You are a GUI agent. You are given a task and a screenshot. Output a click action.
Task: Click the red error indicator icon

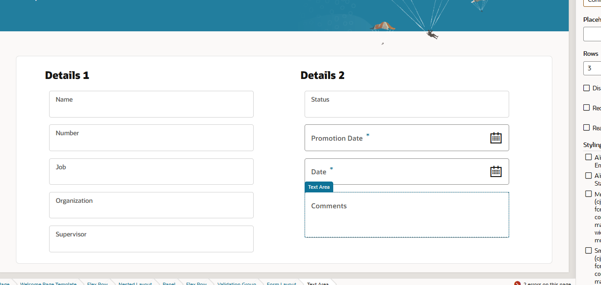pos(517,283)
